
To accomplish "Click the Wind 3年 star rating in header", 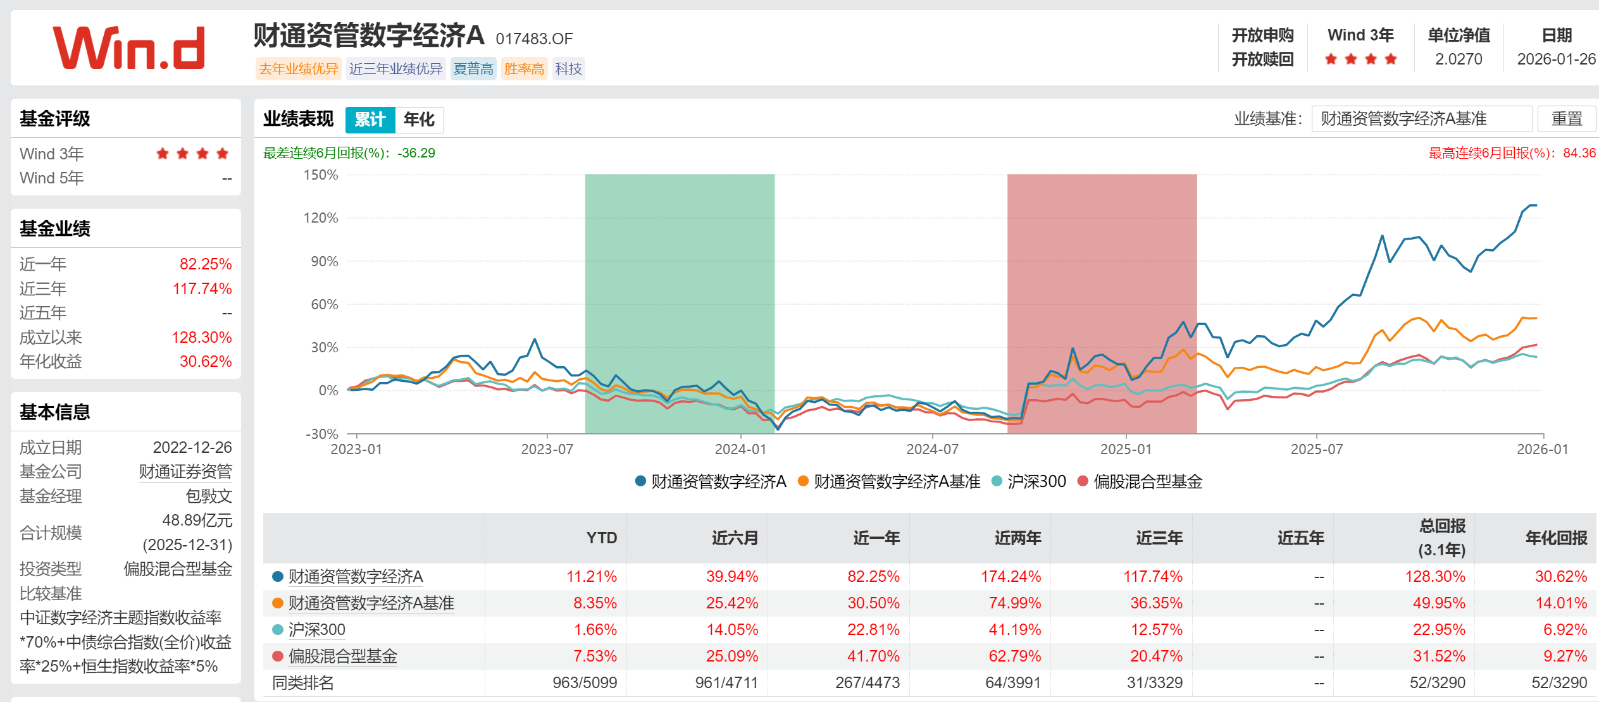I will pyautogui.click(x=1360, y=59).
